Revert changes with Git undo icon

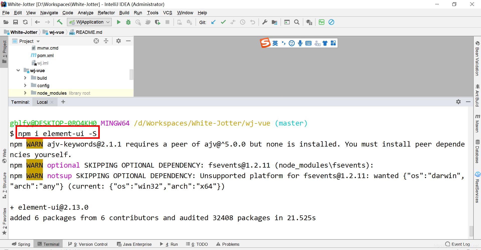click(253, 22)
